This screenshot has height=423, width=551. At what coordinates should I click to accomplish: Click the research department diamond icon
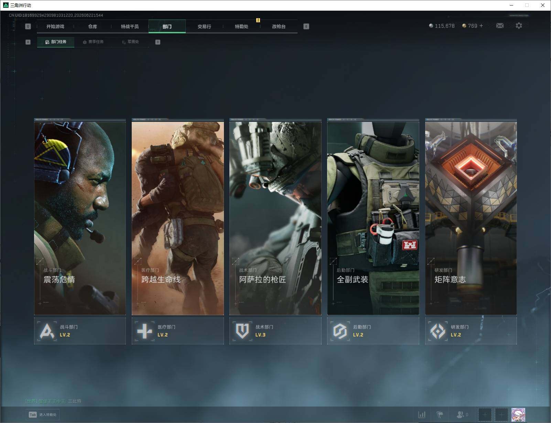(437, 331)
